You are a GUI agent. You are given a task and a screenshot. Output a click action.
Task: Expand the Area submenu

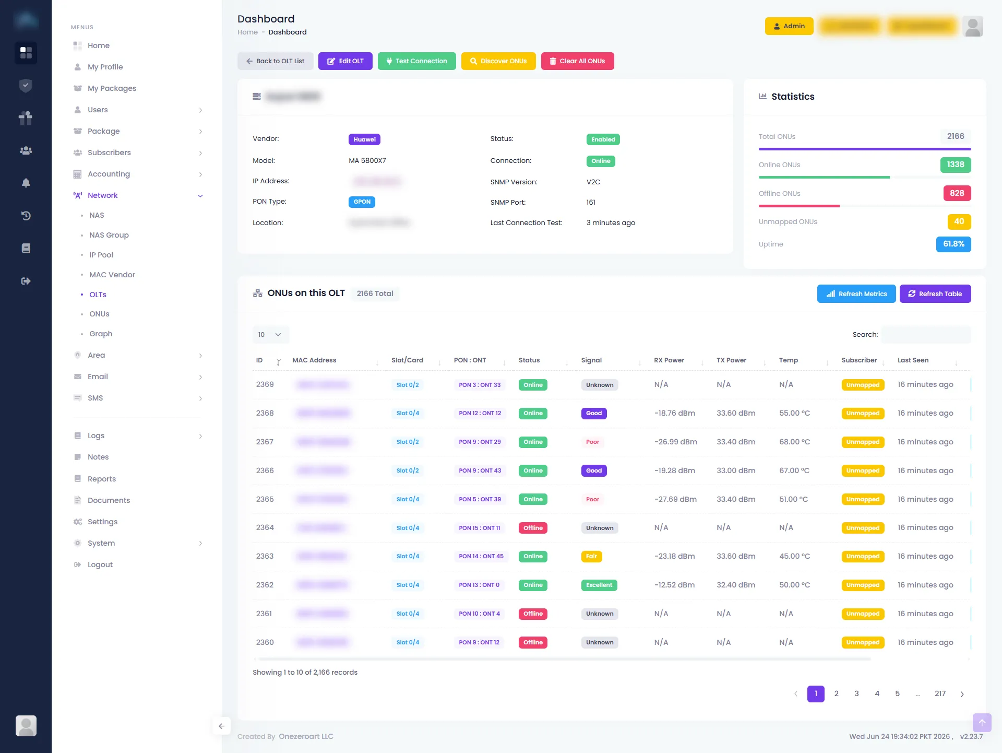coord(200,356)
